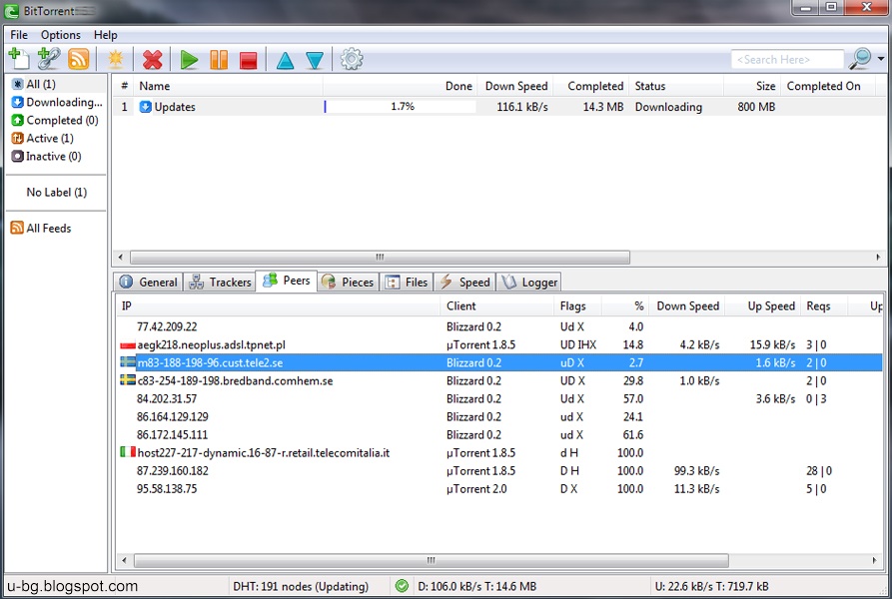Open the File menu
The width and height of the screenshot is (892, 599).
point(19,35)
